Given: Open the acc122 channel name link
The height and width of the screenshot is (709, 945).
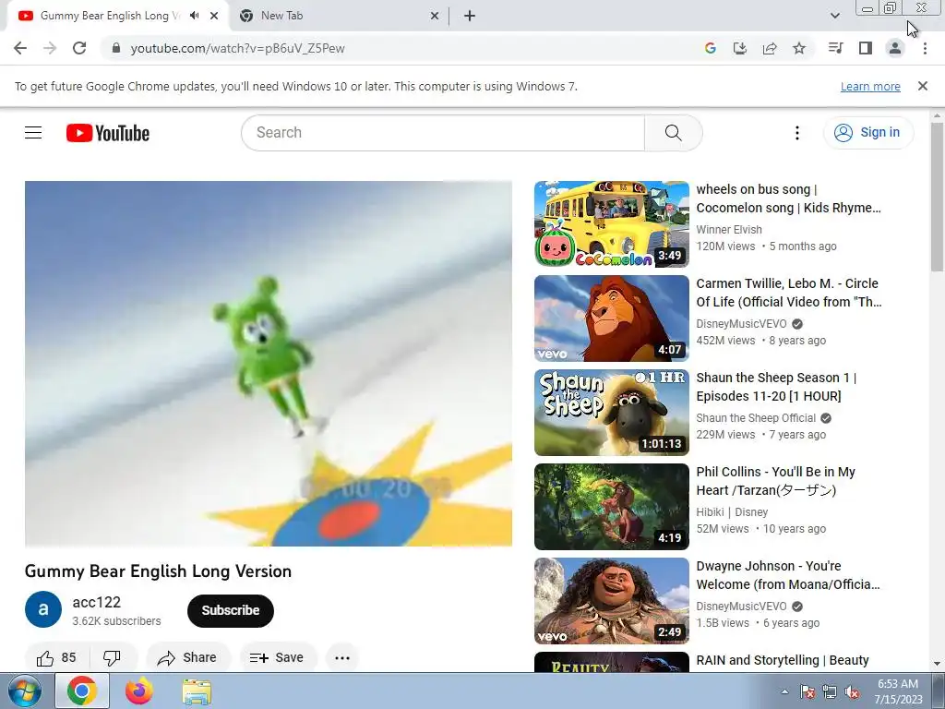Looking at the screenshot, I should 96,602.
